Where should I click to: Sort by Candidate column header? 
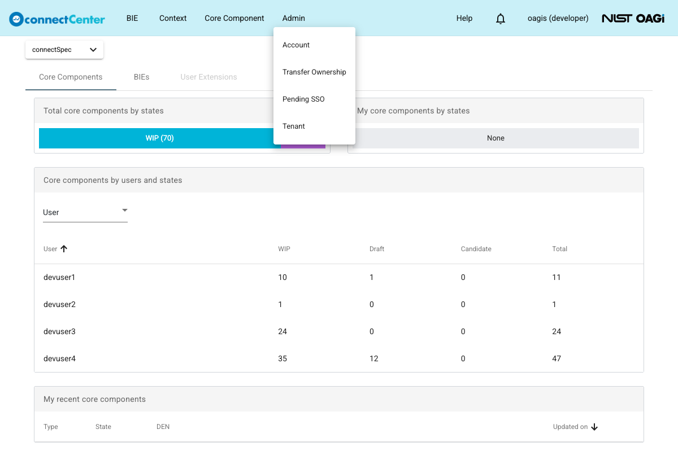[476, 249]
